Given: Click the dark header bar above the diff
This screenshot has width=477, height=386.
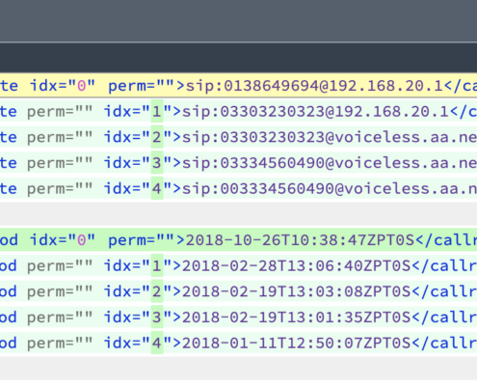Looking at the screenshot, I should coord(238,58).
